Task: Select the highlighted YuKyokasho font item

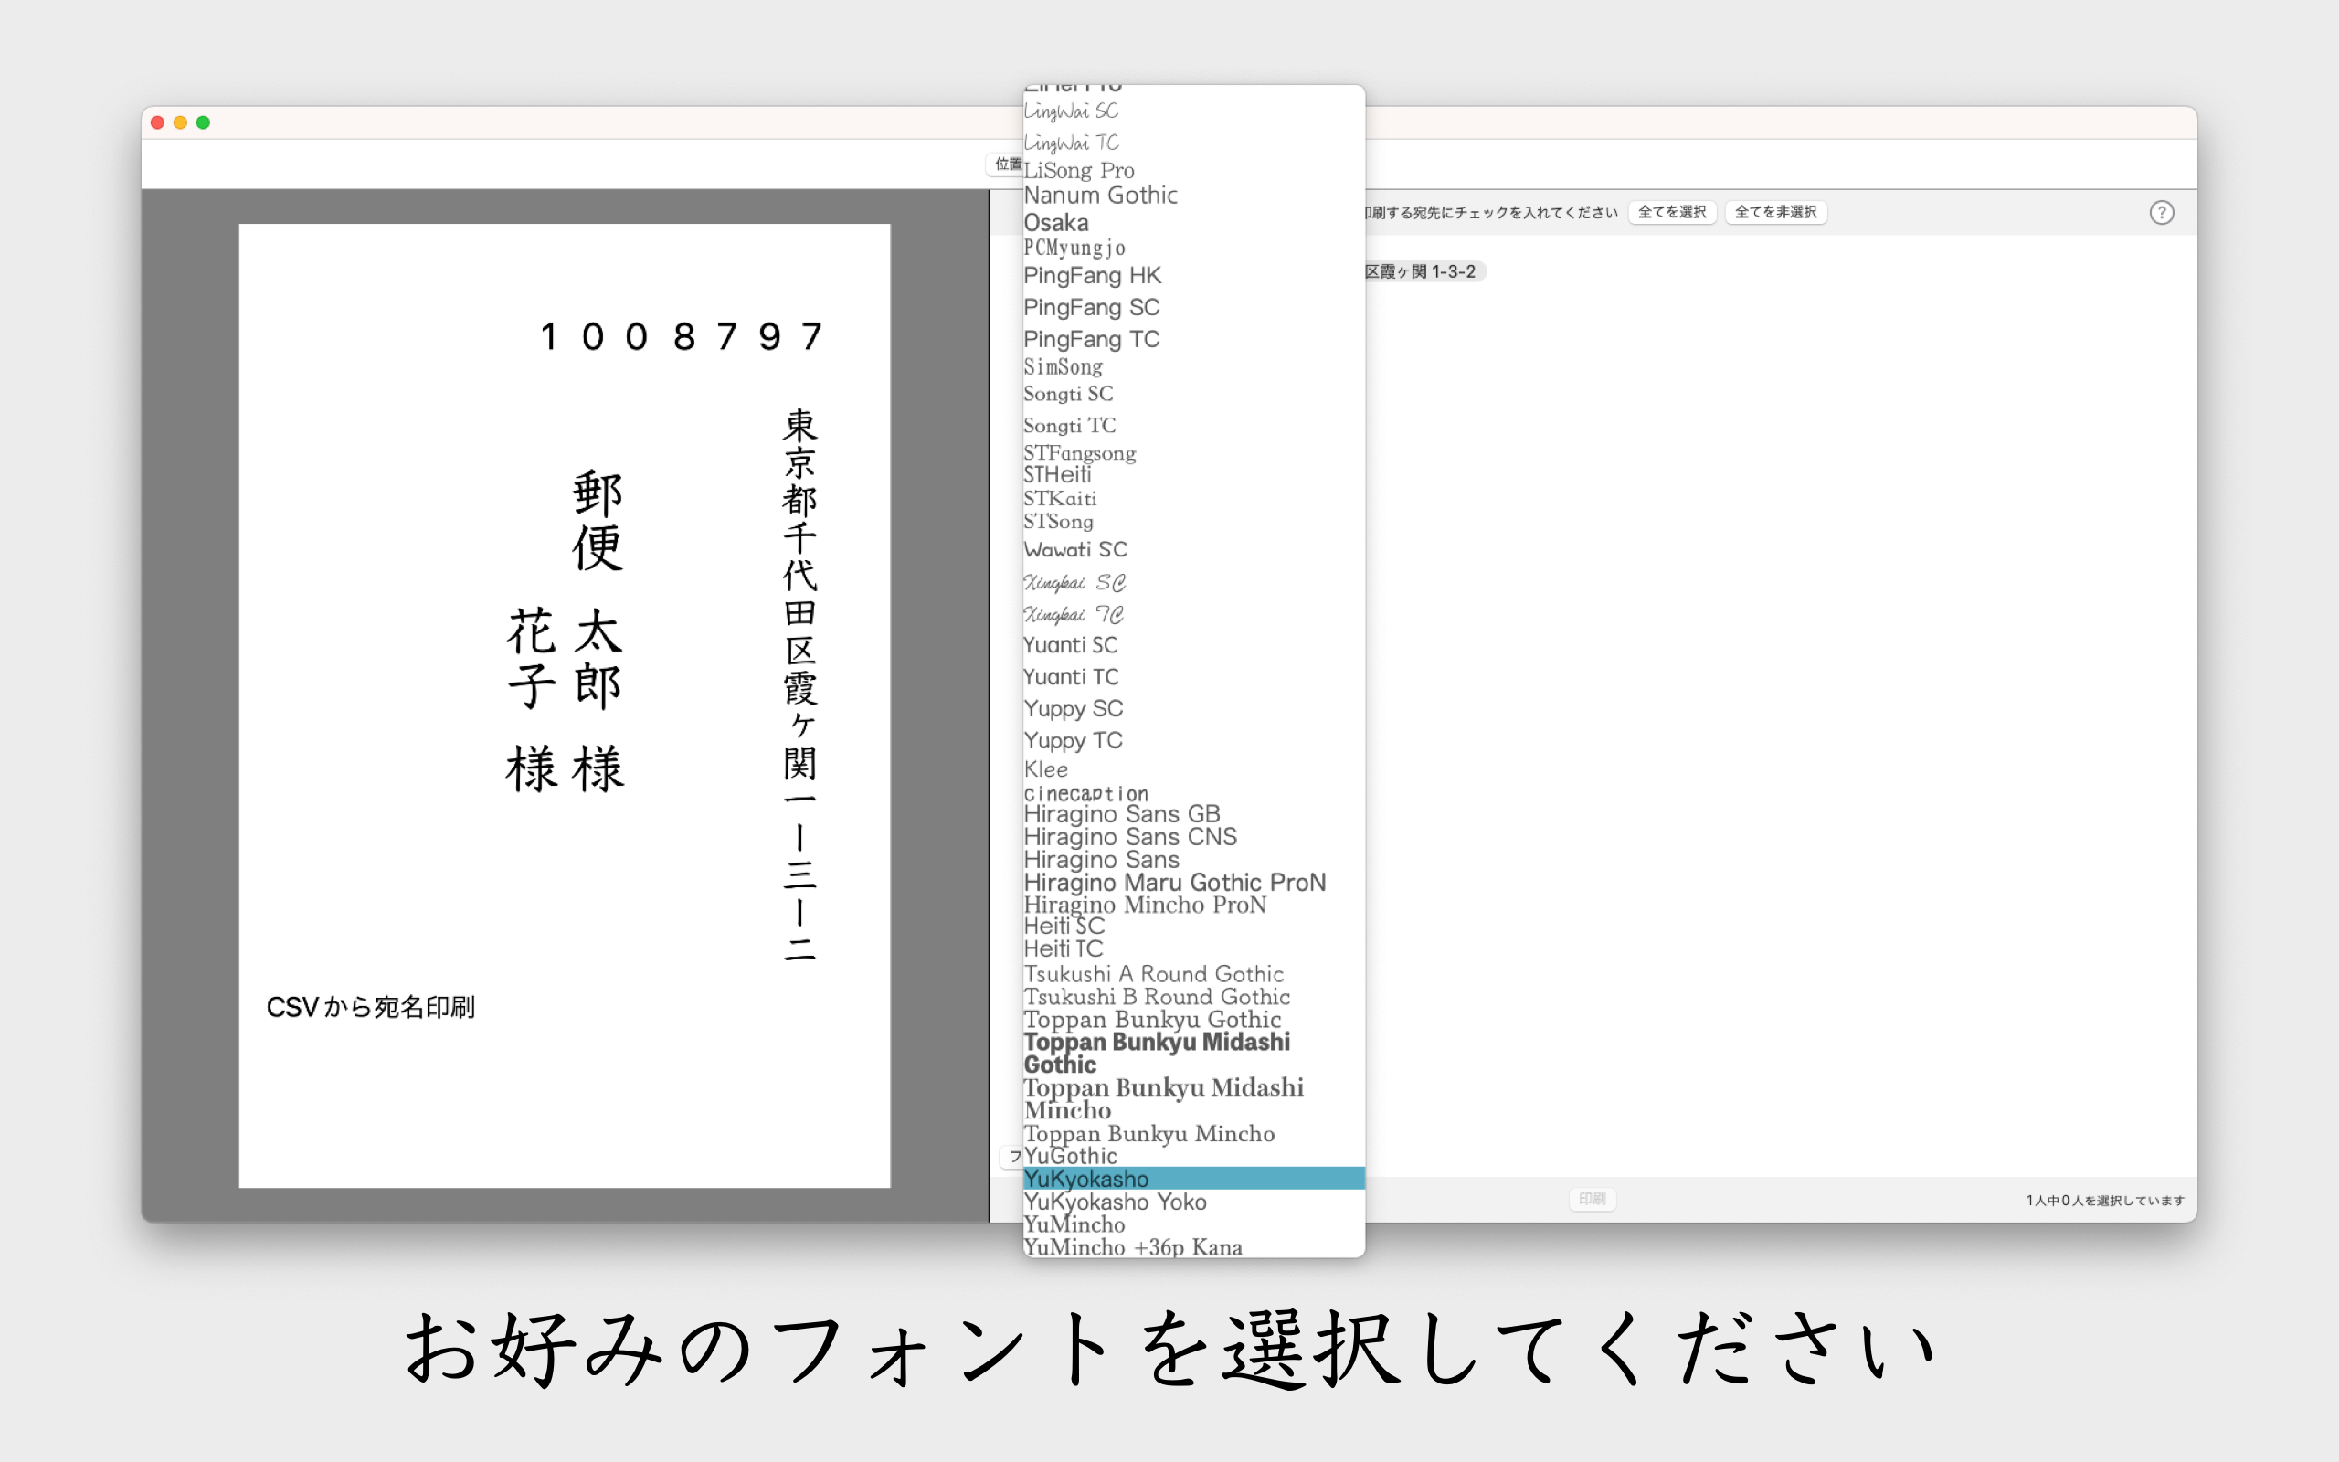Action: tap(1086, 1179)
